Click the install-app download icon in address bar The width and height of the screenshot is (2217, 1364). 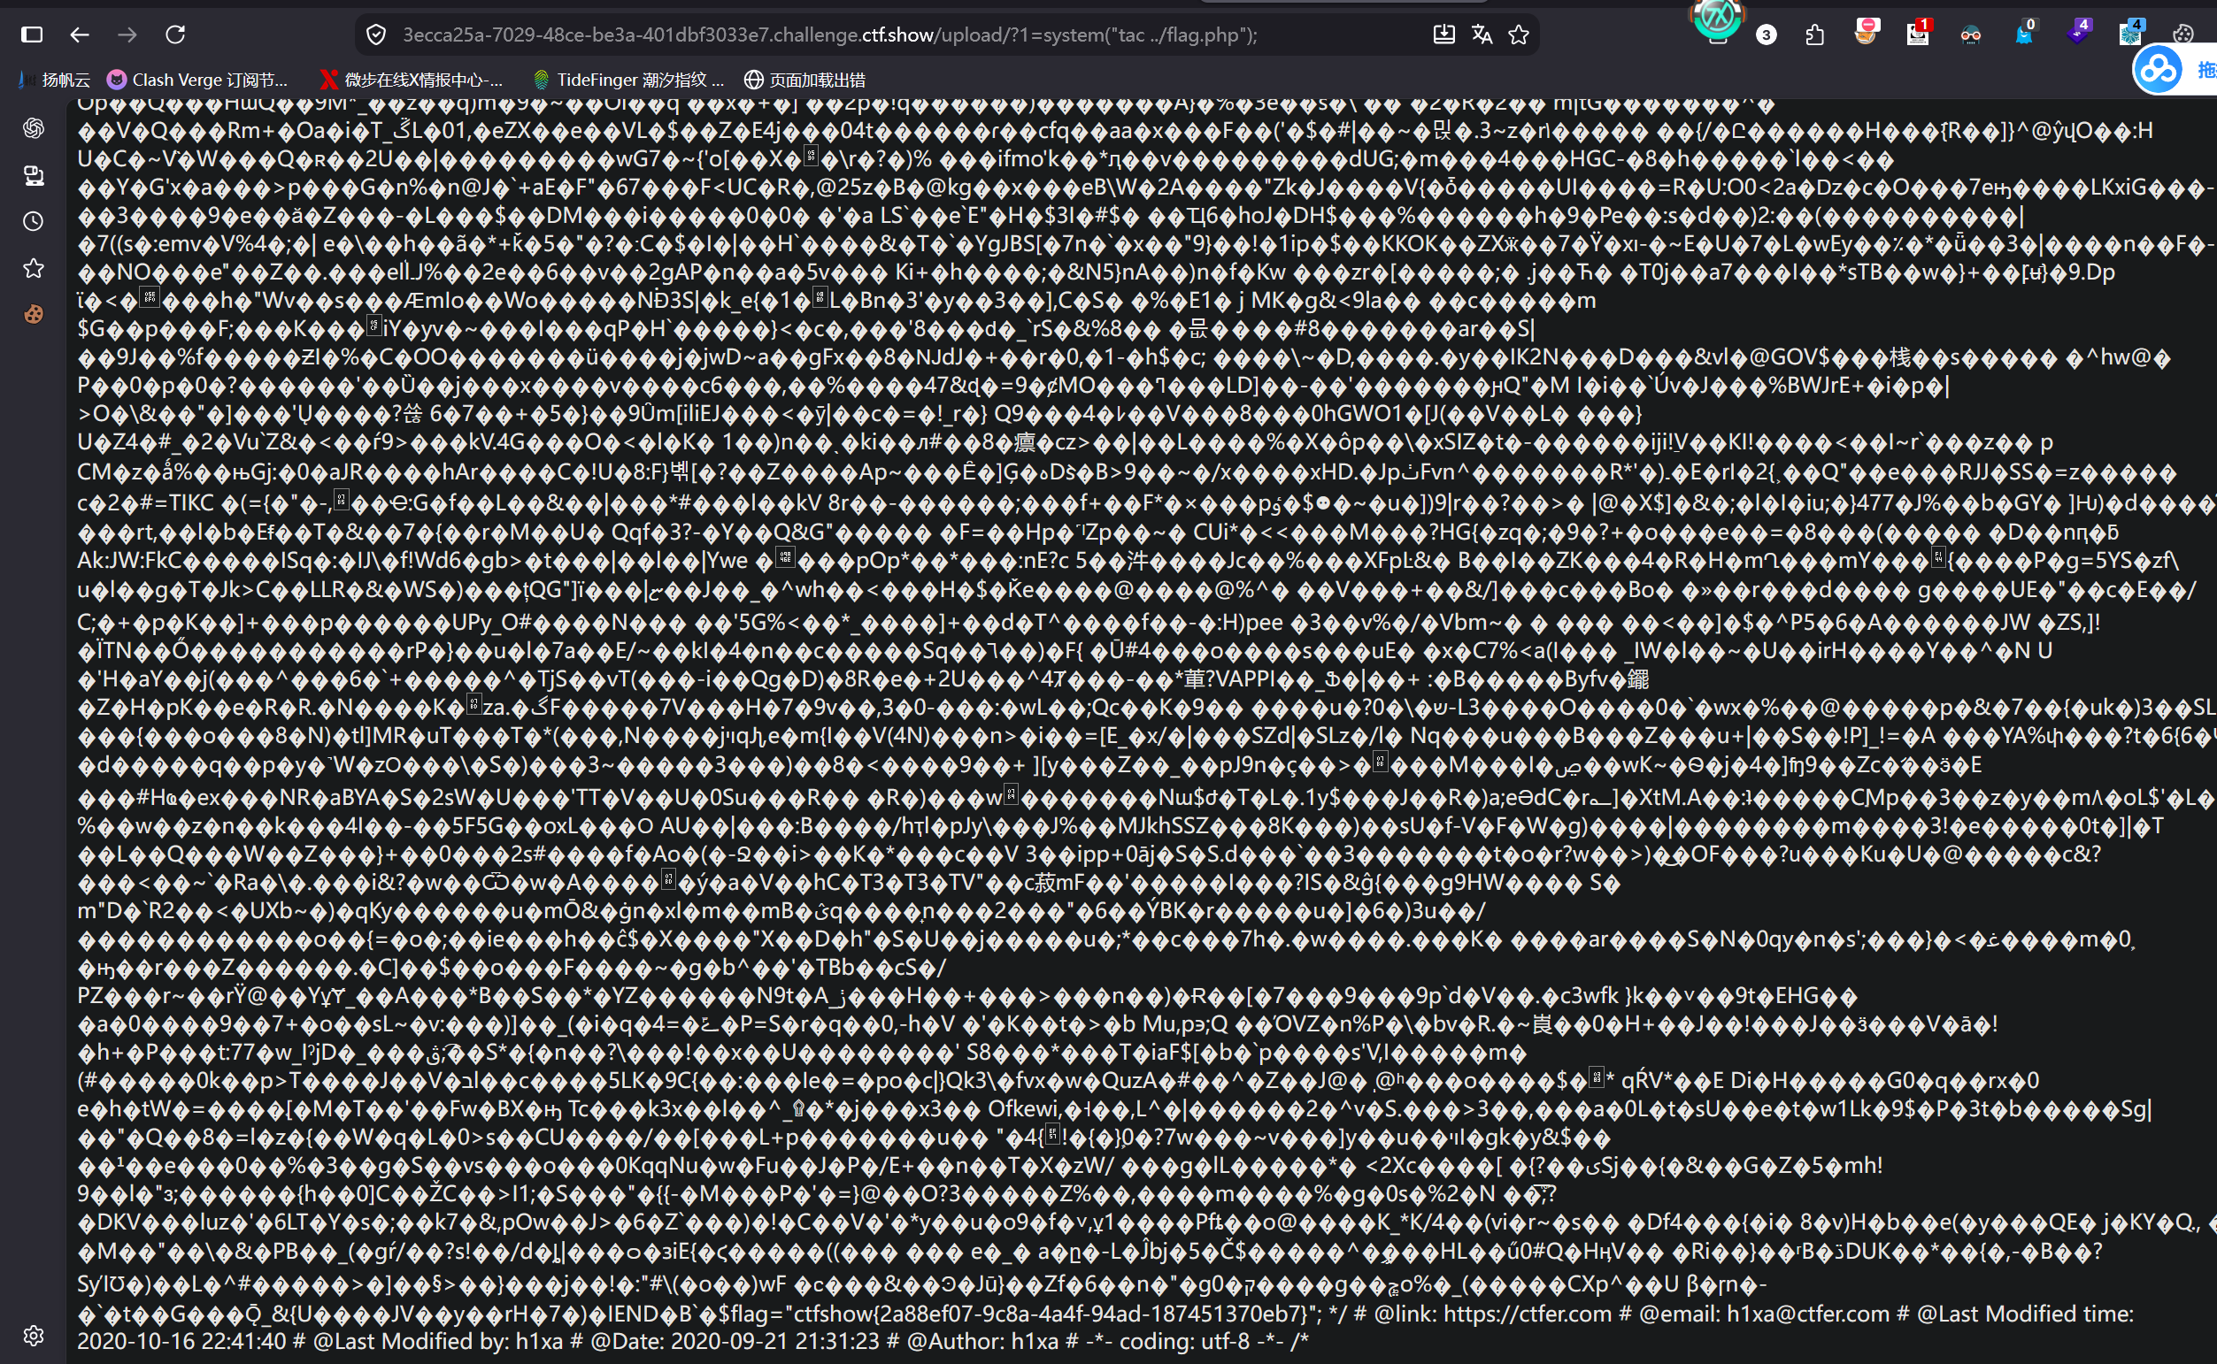pyautogui.click(x=1443, y=34)
